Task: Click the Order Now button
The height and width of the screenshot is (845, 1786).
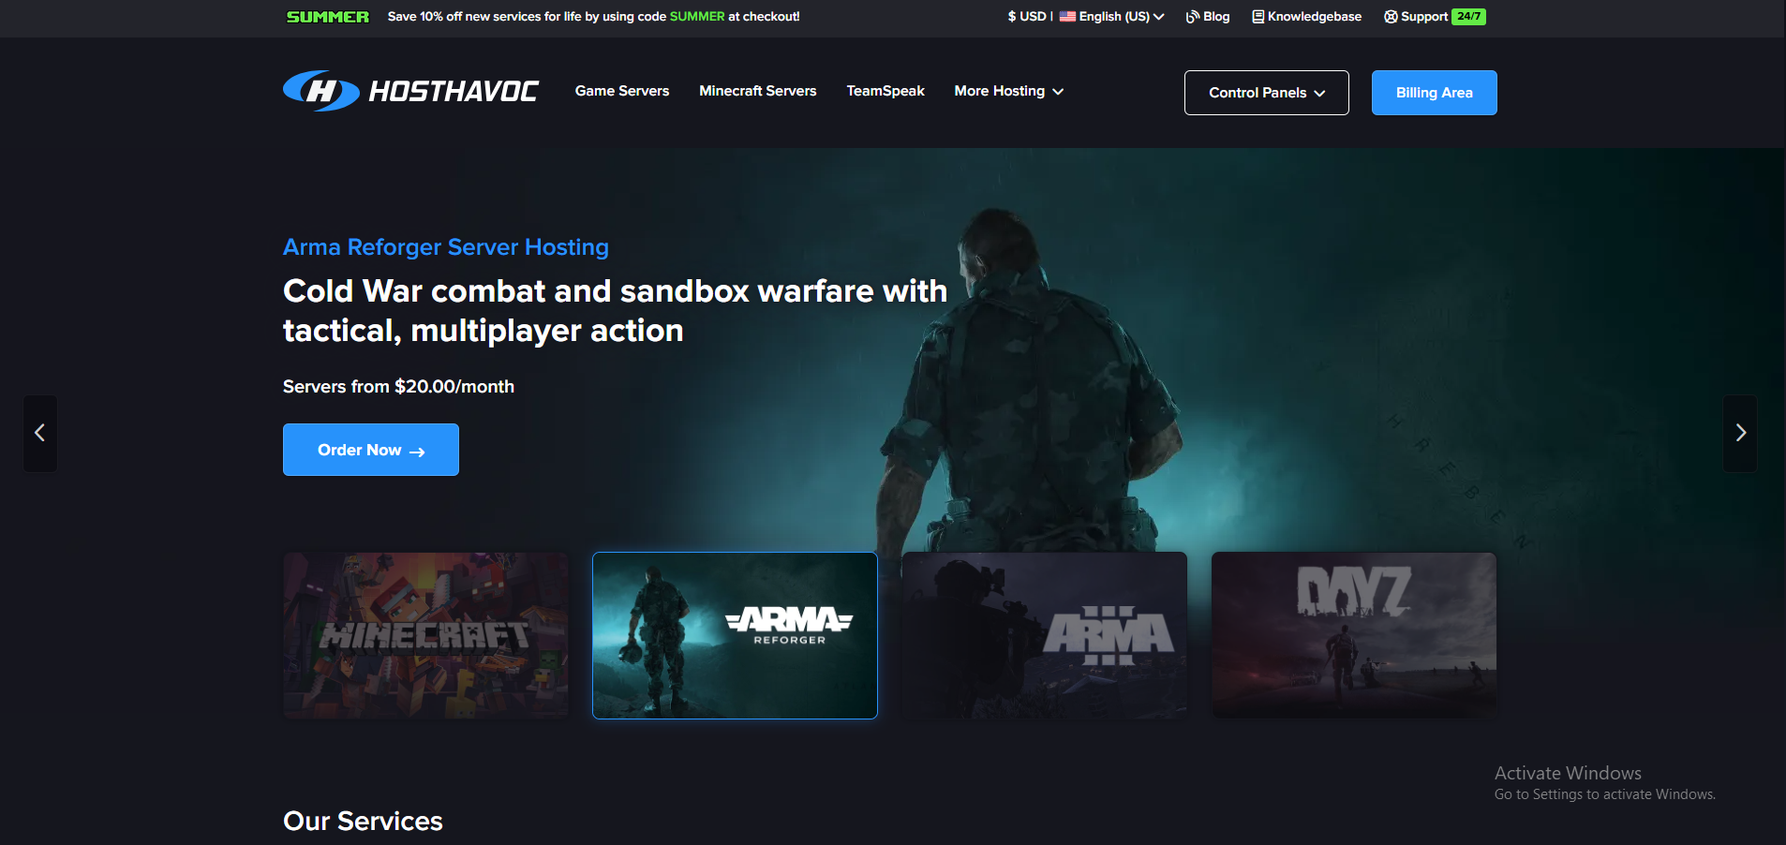Action: 371,450
